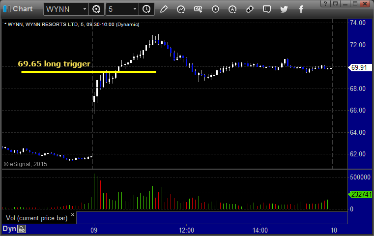Open the studies chart icon menu
Image resolution: width=374 pixels, height=236 pixels.
pyautogui.click(x=181, y=9)
